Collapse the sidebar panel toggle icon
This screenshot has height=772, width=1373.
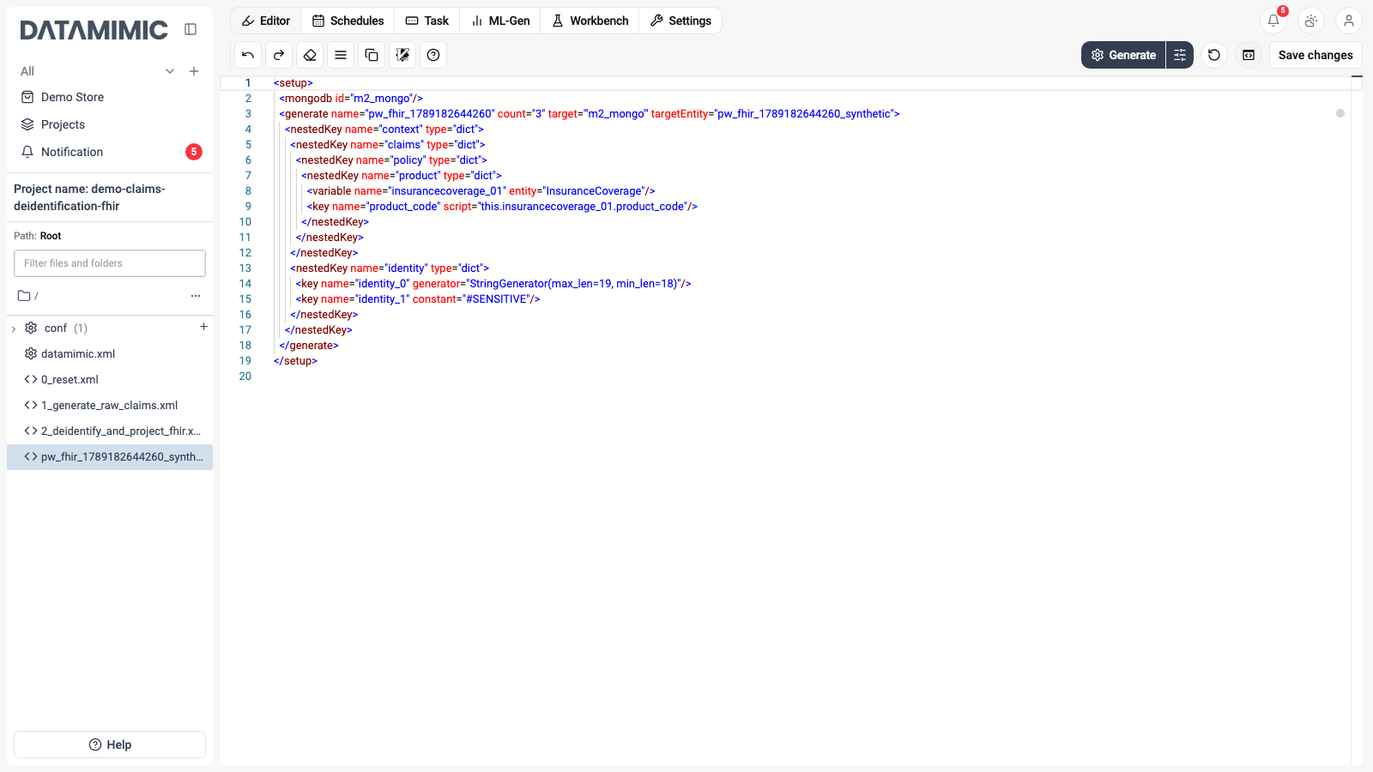[191, 29]
